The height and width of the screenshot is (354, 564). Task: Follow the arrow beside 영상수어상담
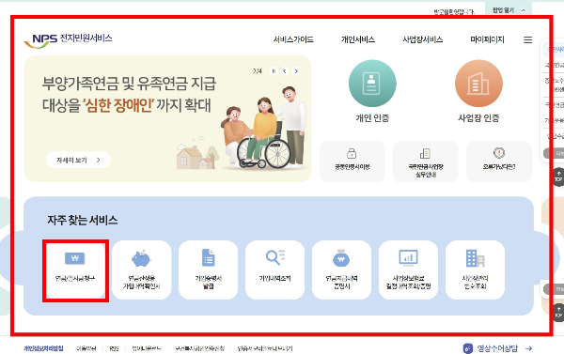pyautogui.click(x=528, y=348)
